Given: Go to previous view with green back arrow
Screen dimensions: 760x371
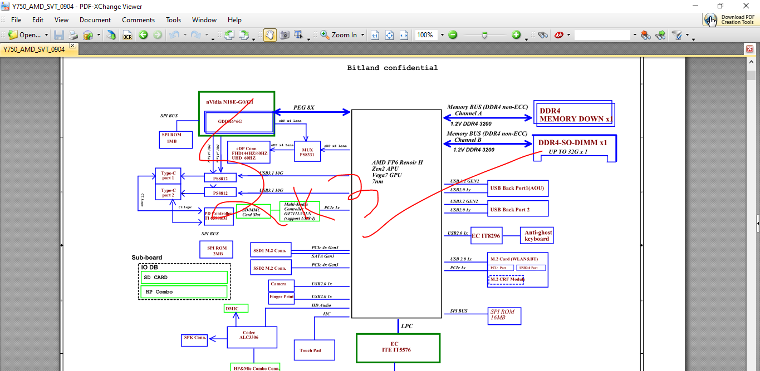Looking at the screenshot, I should [x=143, y=34].
